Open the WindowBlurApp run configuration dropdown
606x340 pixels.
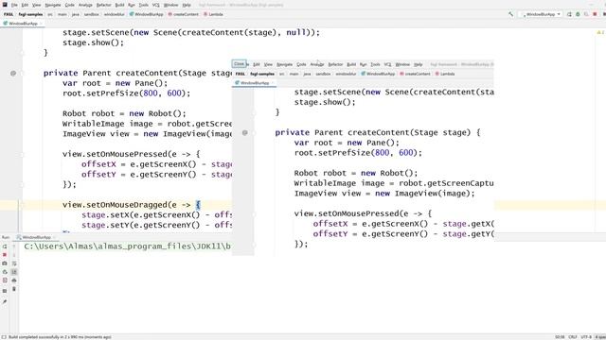pos(541,14)
